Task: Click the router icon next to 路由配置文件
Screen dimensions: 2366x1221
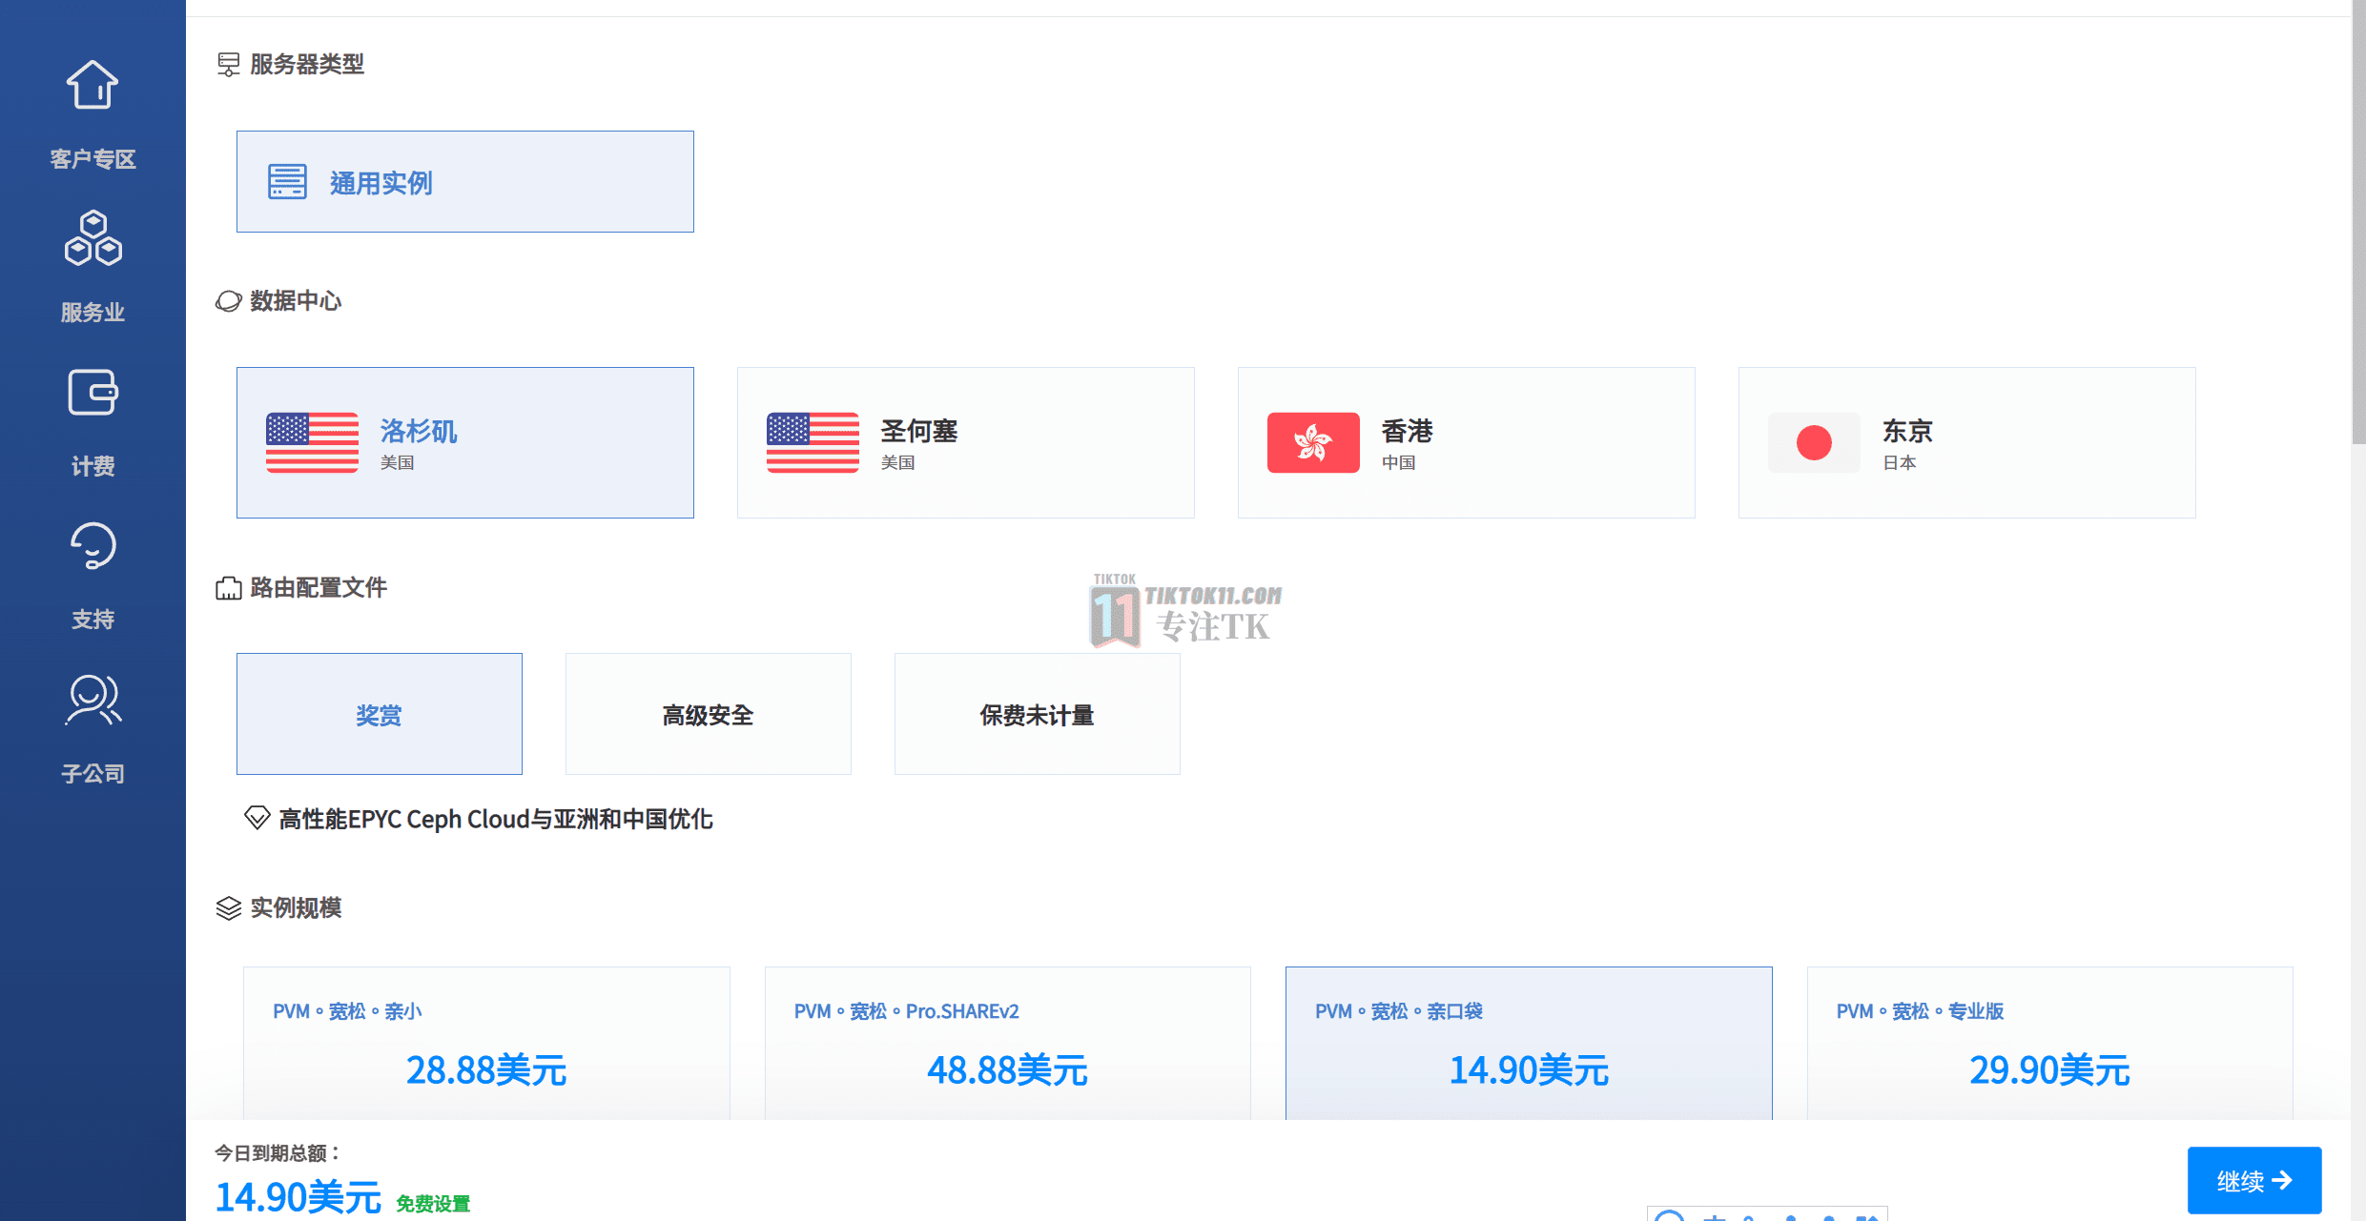Action: point(227,587)
